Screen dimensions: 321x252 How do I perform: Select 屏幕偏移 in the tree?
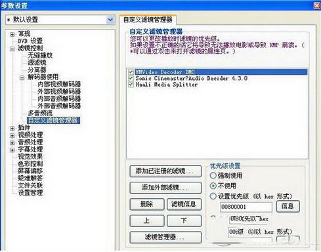tap(30, 171)
